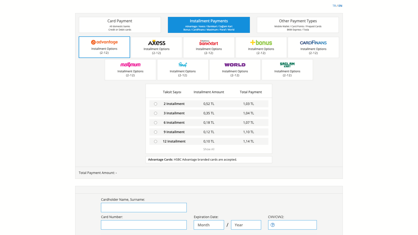Click the CVV help question mark icon
This screenshot has width=418, height=235.
point(272,225)
